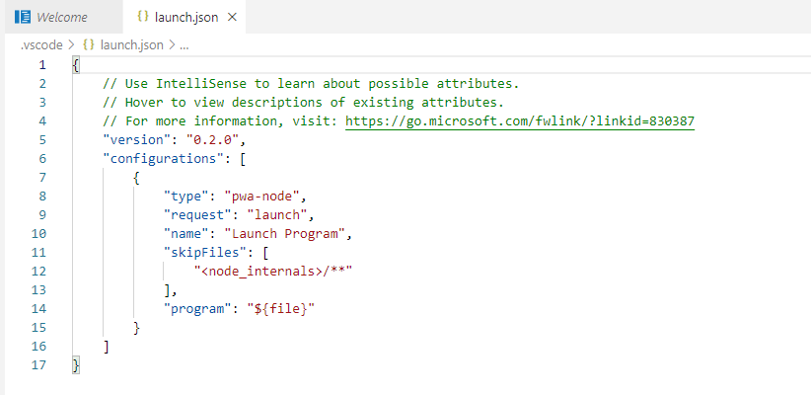The height and width of the screenshot is (395, 811).
Task: Click line number 1 in the gutter
Action: pyautogui.click(x=41, y=65)
